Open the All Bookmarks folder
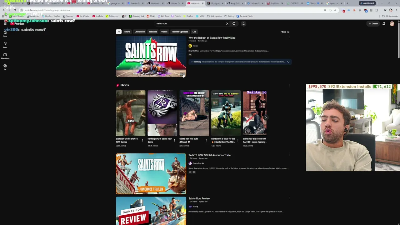This screenshot has width=400, height=225. coord(390,16)
